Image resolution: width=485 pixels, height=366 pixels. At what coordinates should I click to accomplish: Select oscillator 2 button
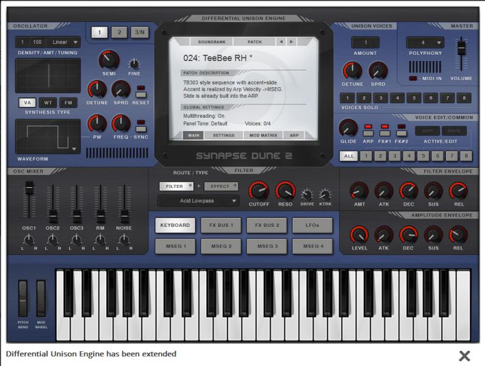pos(120,32)
